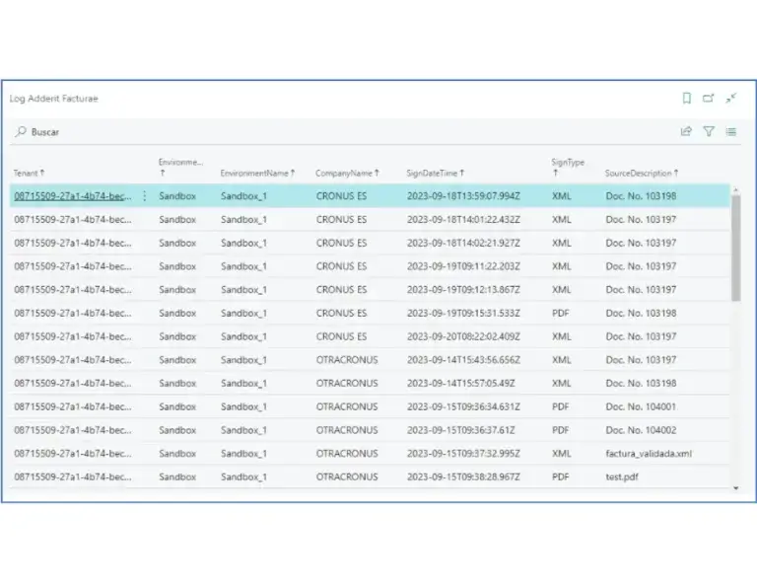Viewport: 757px width, 582px height.
Task: Click the share icon
Action: tap(686, 131)
